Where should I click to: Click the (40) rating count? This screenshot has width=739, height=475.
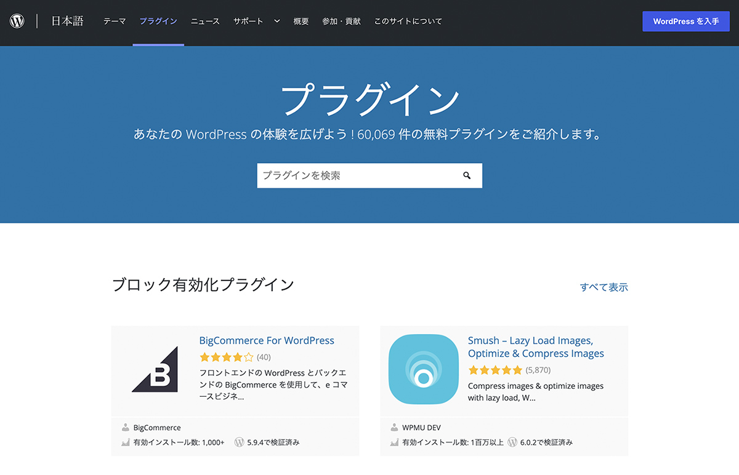tap(264, 357)
